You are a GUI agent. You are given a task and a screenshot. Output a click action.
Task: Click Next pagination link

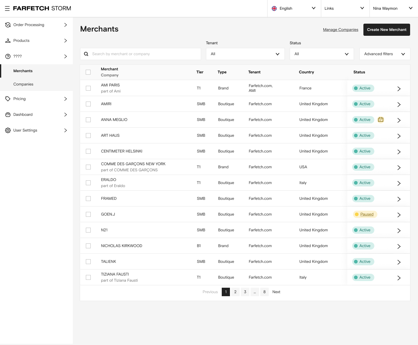pos(276,292)
